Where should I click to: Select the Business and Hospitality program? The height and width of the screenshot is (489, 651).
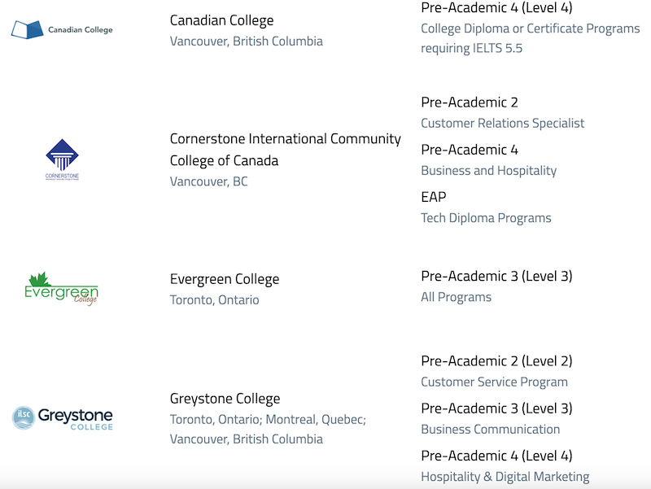coord(489,171)
